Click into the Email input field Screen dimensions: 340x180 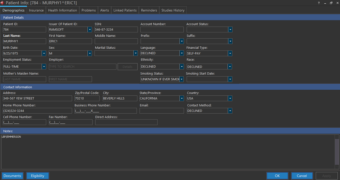point(162,111)
